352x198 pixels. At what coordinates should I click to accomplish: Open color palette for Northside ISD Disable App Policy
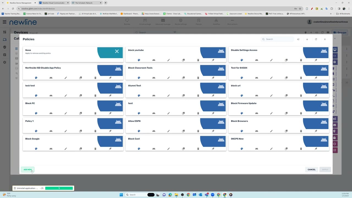(36, 78)
